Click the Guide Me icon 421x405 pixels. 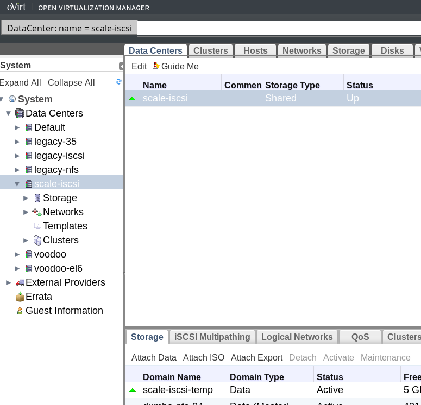(x=156, y=66)
